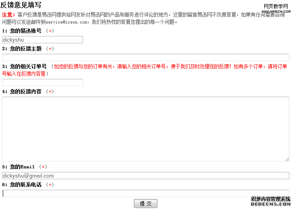Image resolution: width=295 pixels, height=210 pixels.
Task: Click the label 您的反馈内容
Action: tap(25, 91)
